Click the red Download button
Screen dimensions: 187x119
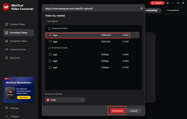(117, 111)
